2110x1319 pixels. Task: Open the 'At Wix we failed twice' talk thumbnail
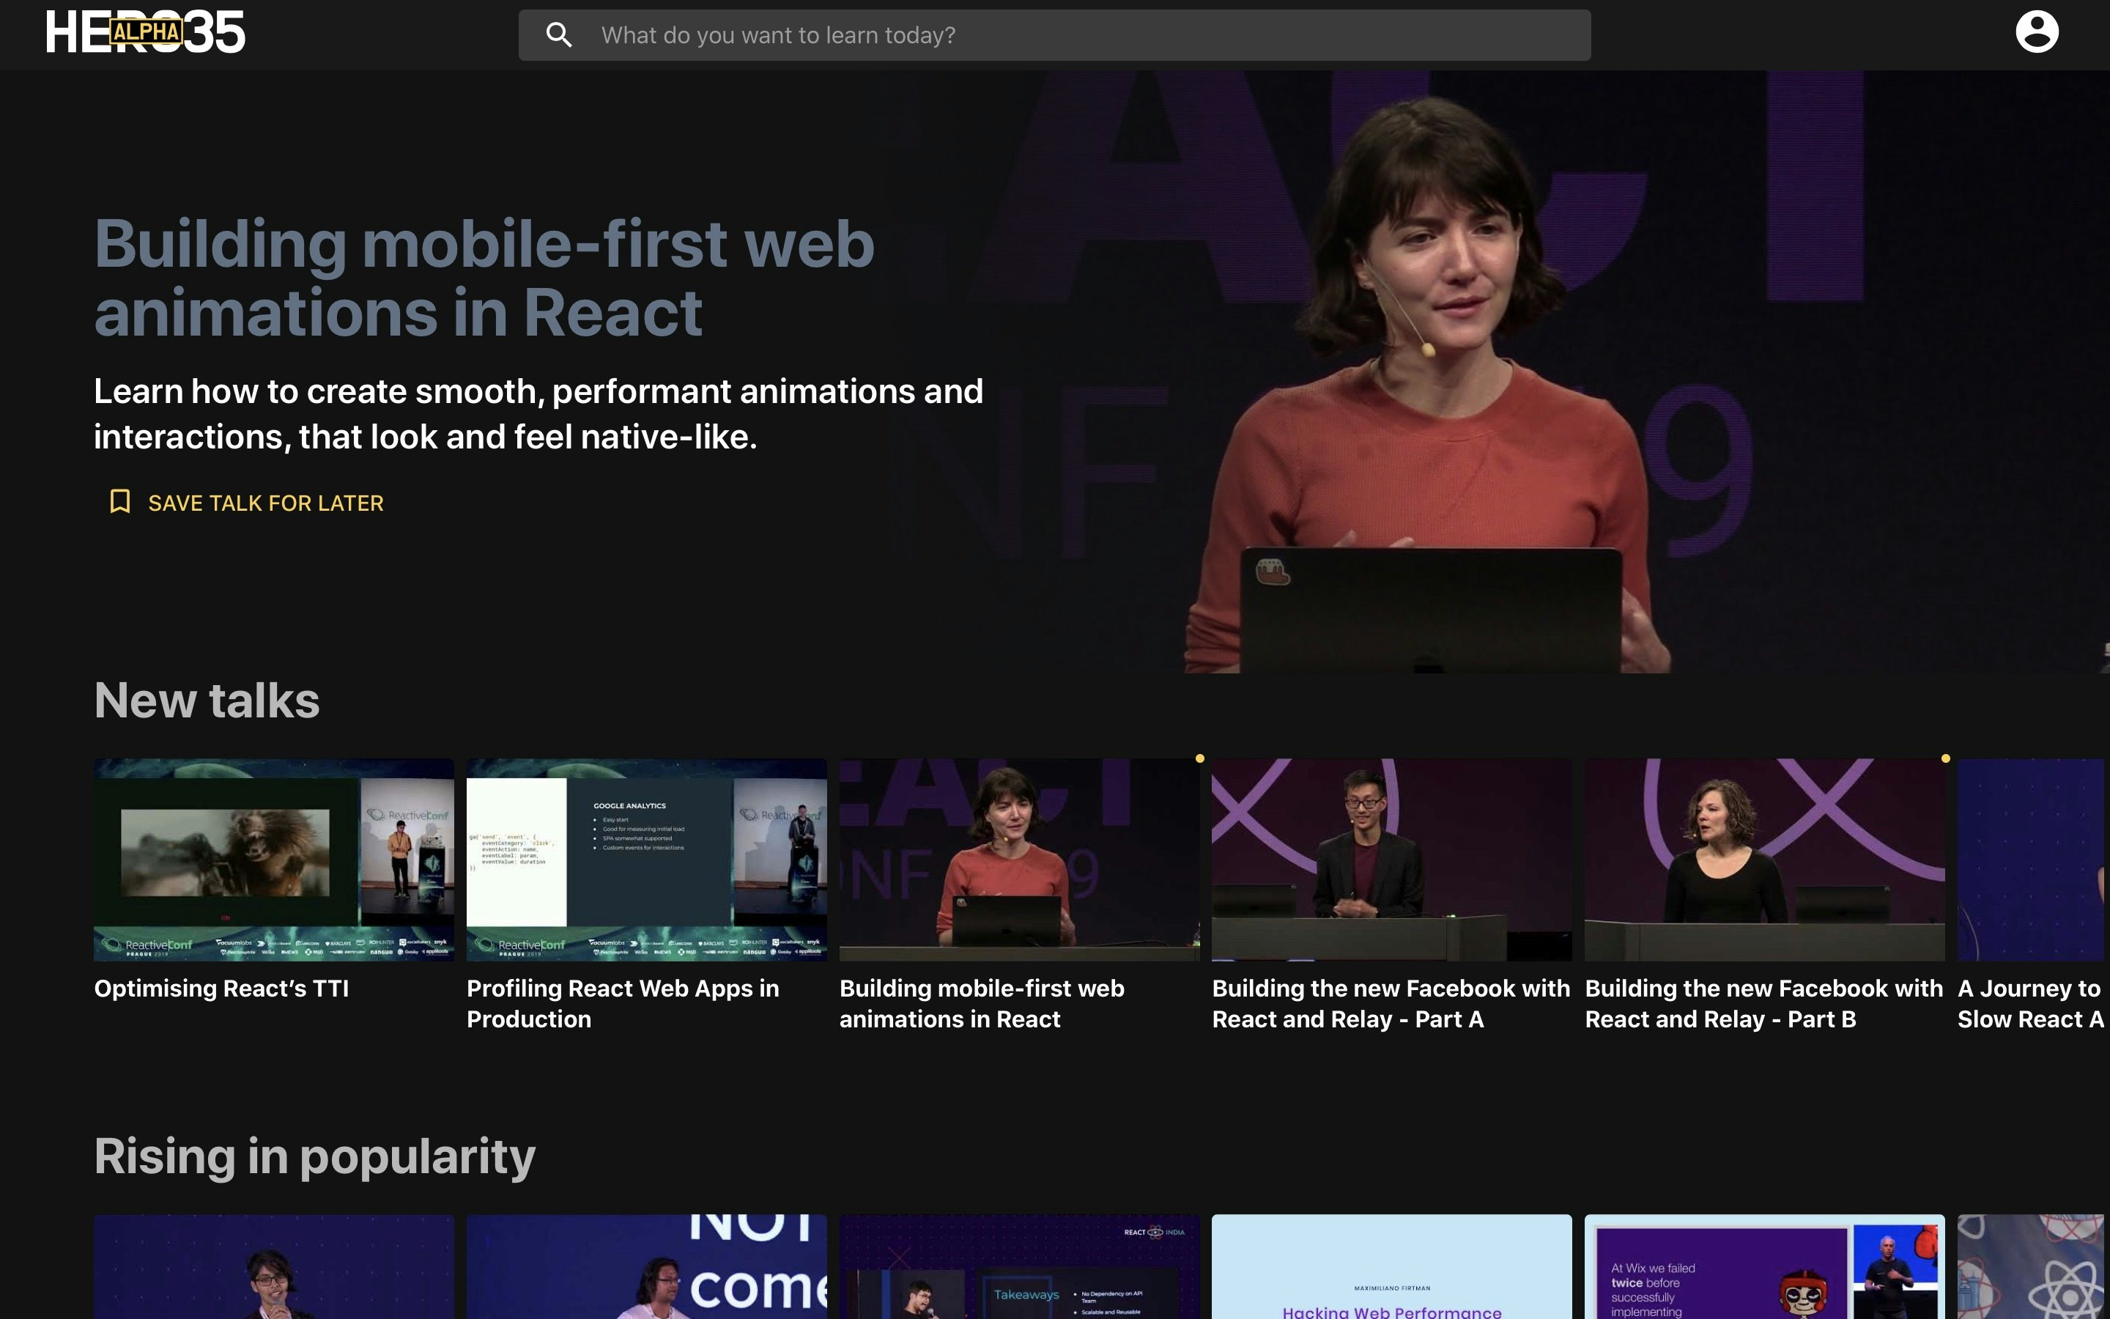pyautogui.click(x=1764, y=1267)
